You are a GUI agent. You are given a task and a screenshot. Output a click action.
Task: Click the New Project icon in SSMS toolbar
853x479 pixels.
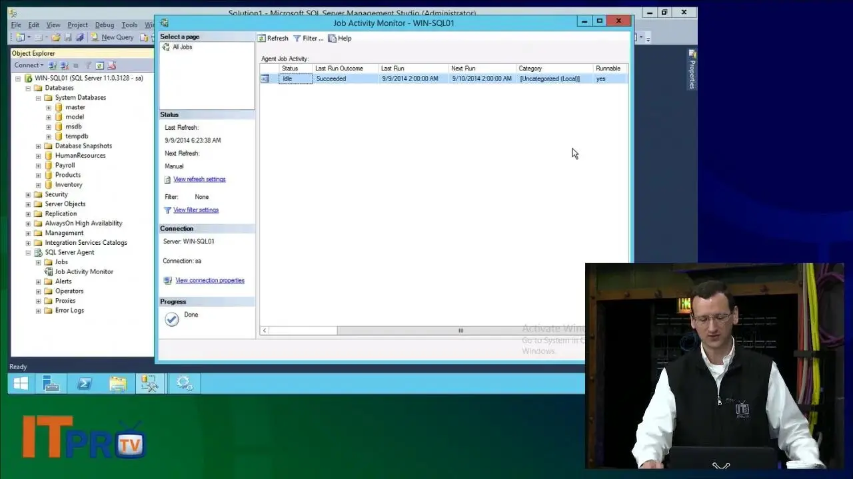point(20,37)
